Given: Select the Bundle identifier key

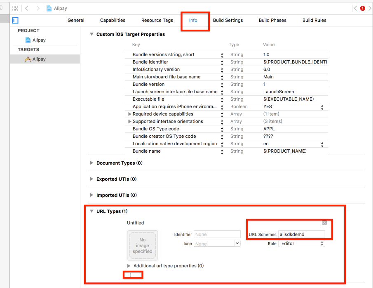Looking at the screenshot, I should coord(150,62).
